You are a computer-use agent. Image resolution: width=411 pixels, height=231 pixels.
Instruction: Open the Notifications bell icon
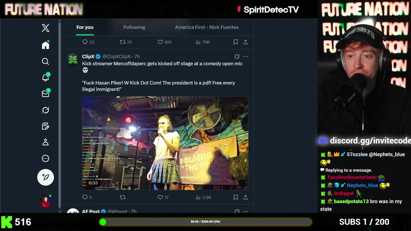(46, 77)
